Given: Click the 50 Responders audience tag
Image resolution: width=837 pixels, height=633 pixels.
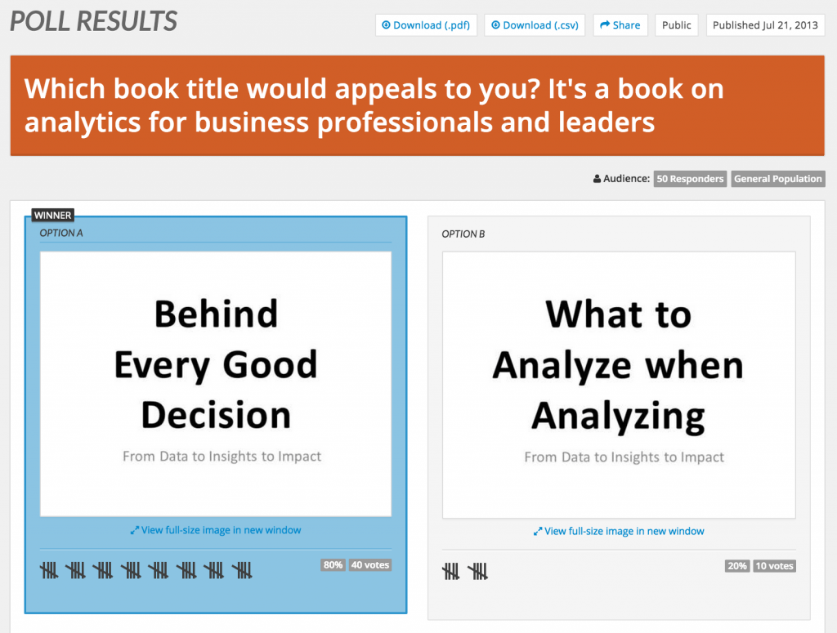Looking at the screenshot, I should (x=691, y=179).
